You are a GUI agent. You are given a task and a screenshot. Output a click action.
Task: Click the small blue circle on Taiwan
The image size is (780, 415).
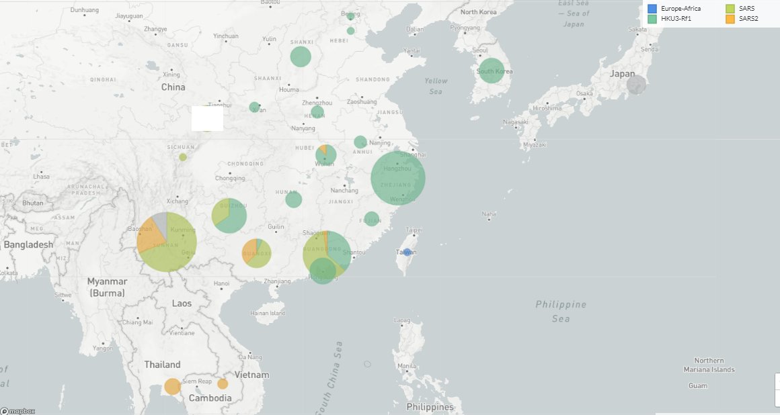(407, 252)
